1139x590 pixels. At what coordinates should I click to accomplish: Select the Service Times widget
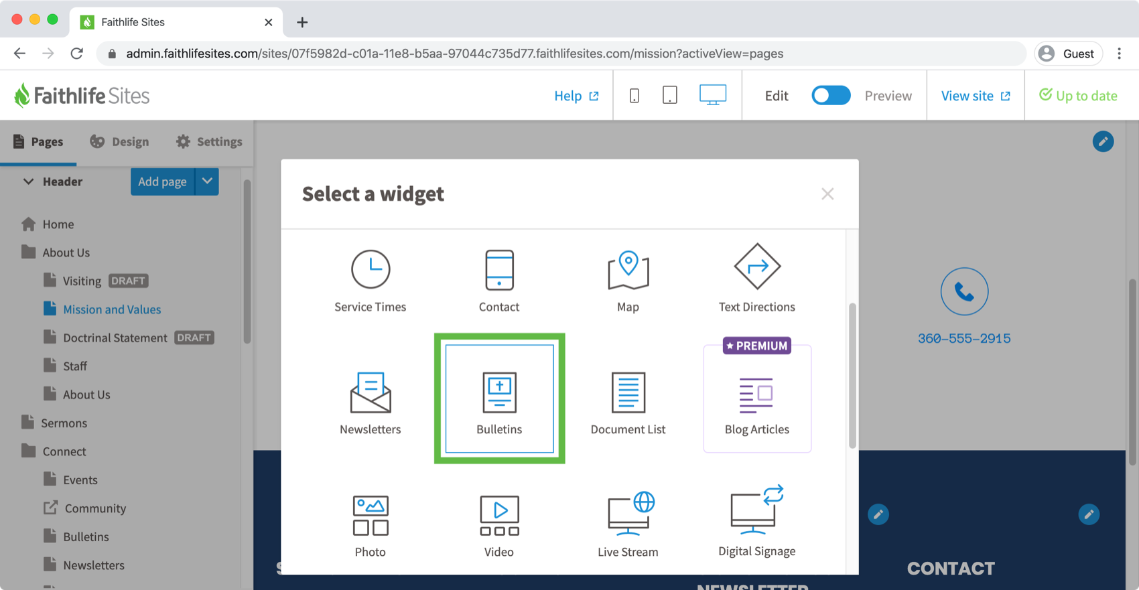pos(370,281)
